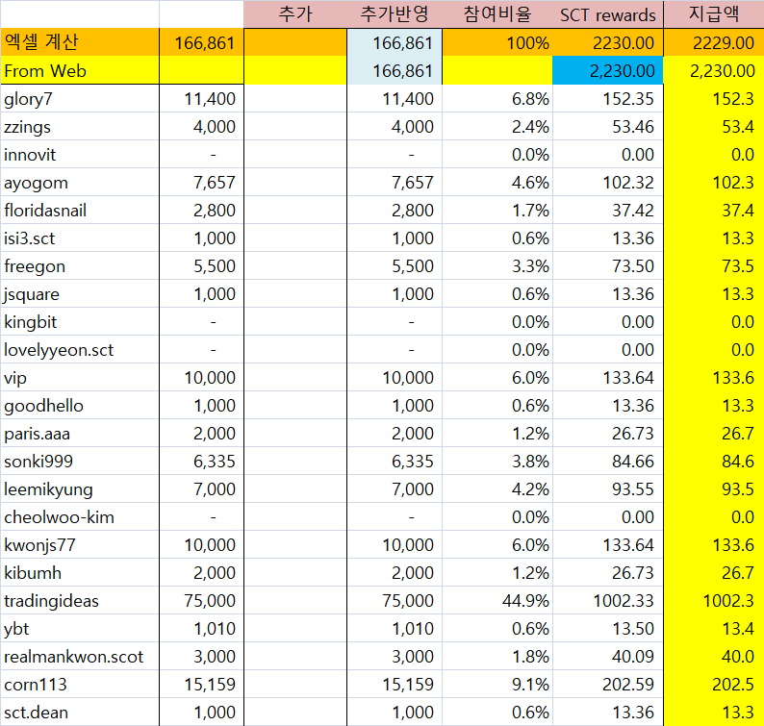Click the ayogom name cell
The image size is (764, 726).
(x=80, y=183)
